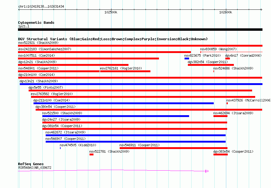Open the dgv12n21 (Shaikh2009) variant
Screen dimensions: 271x188
(37, 62)
